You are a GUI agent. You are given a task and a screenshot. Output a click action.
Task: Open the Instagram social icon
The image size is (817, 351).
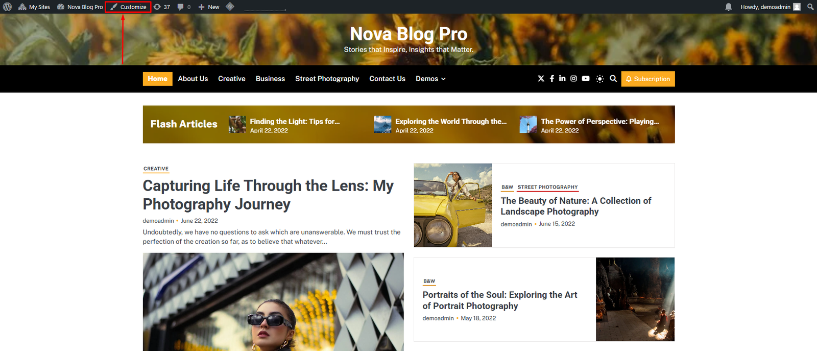coord(573,79)
